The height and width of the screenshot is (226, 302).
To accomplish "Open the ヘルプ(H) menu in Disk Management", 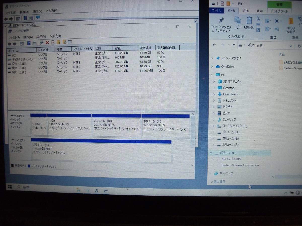I will coord(55,36).
